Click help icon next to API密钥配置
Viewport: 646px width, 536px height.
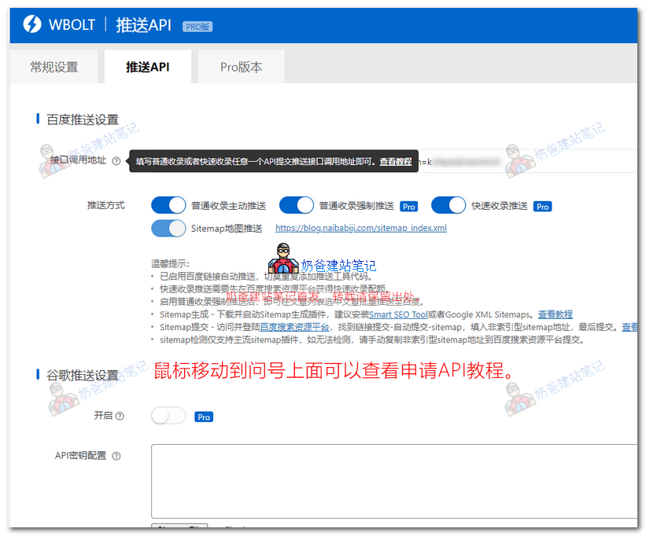(x=116, y=456)
